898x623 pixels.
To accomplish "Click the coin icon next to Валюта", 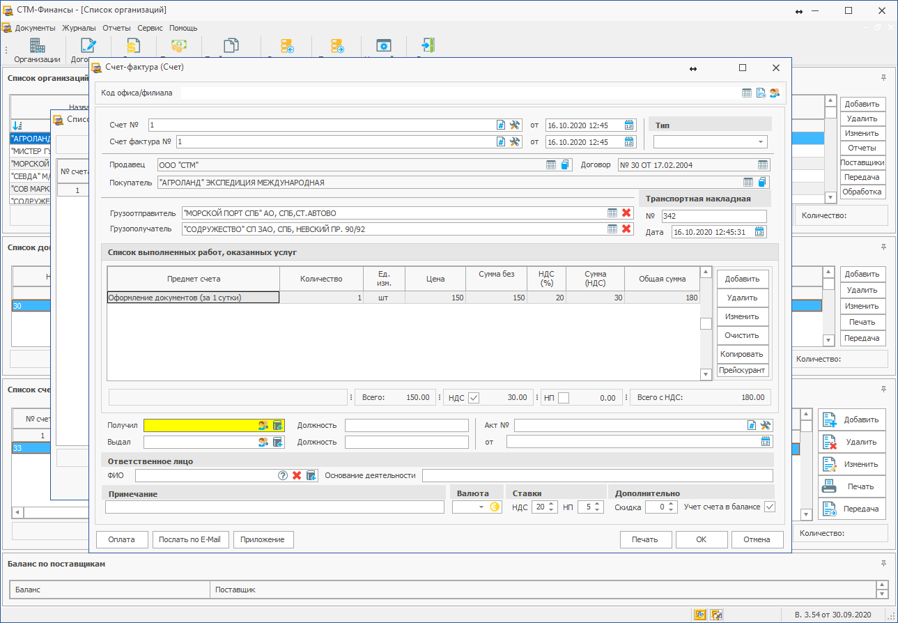I will 495,507.
